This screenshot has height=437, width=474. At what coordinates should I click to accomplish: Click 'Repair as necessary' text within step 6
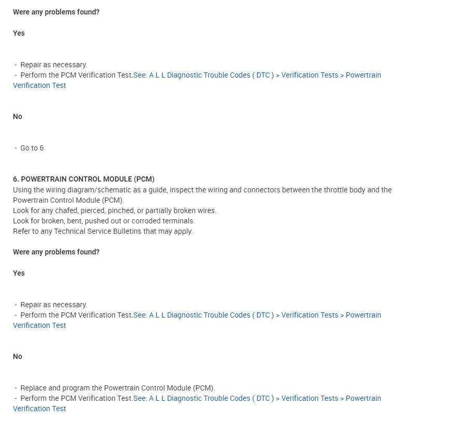tap(54, 305)
